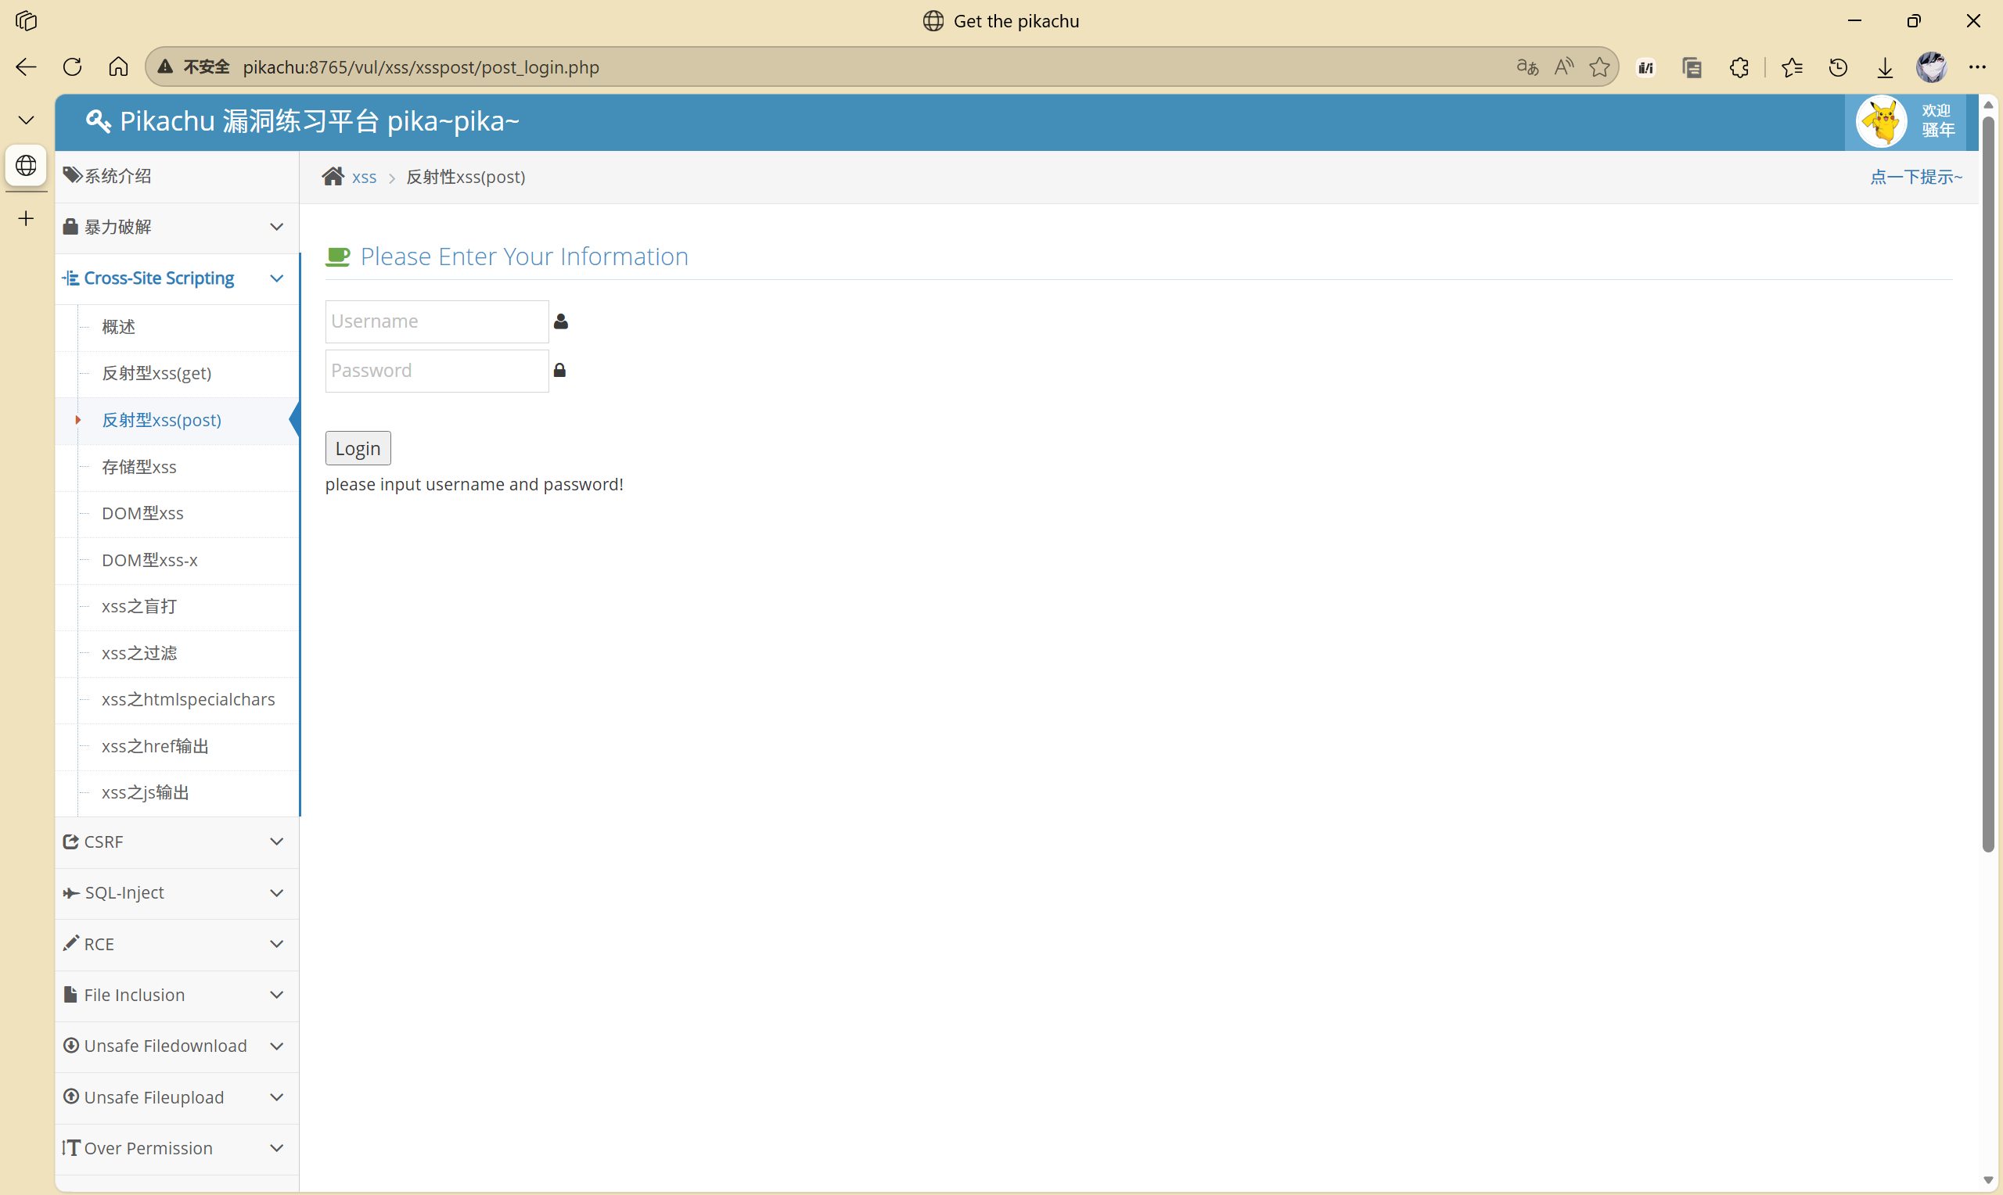Select DOM型xss-x in the sidebar

tap(149, 561)
